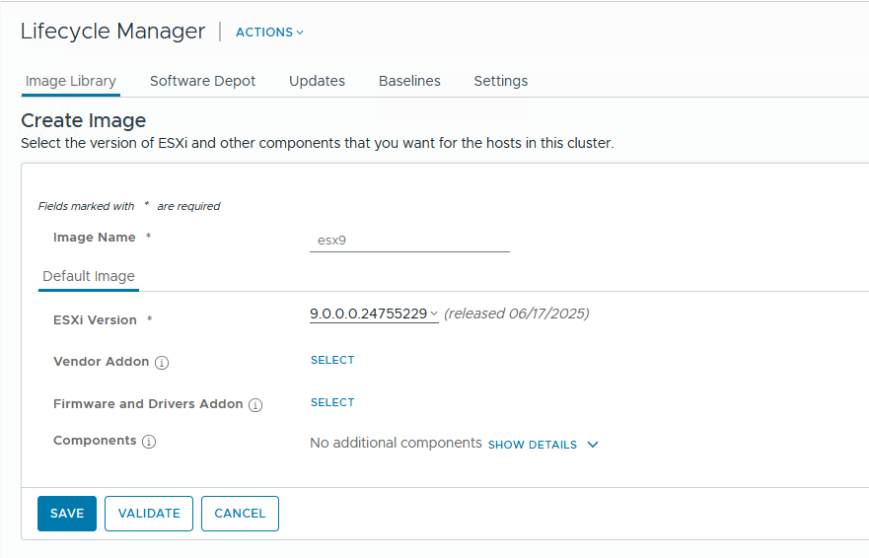The image size is (869, 558).
Task: Click the Components info icon
Action: click(149, 442)
